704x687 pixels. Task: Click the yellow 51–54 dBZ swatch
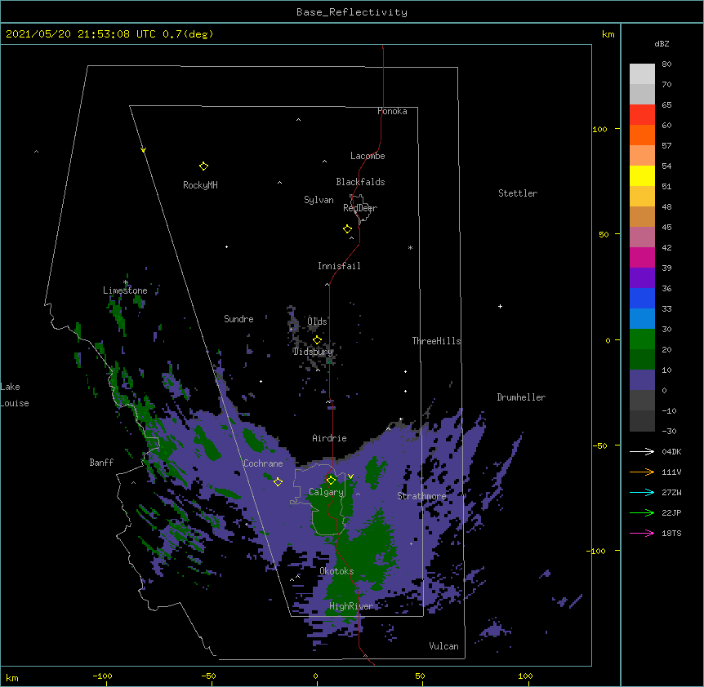point(642,175)
